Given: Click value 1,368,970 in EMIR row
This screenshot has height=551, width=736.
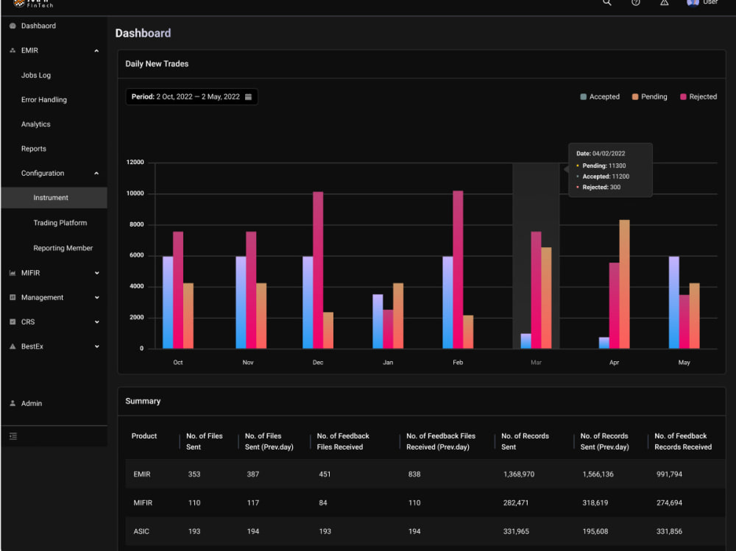Looking at the screenshot, I should click(519, 474).
